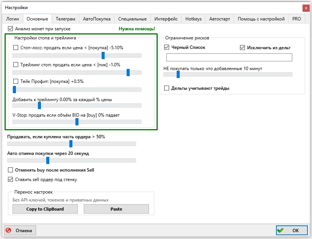Click the red cancel icon on Отмена
This screenshot has height=239, width=312.
pos(9,230)
